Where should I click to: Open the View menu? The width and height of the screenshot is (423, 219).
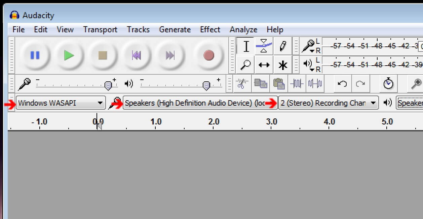[x=65, y=30]
